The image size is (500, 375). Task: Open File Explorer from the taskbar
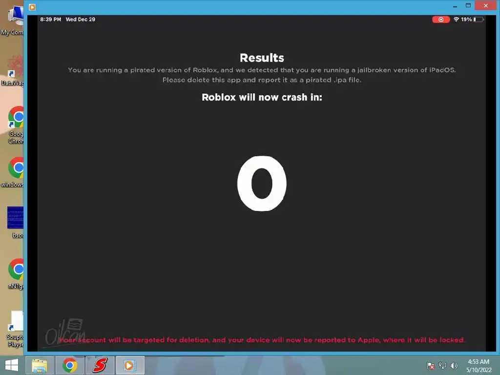pos(39,365)
